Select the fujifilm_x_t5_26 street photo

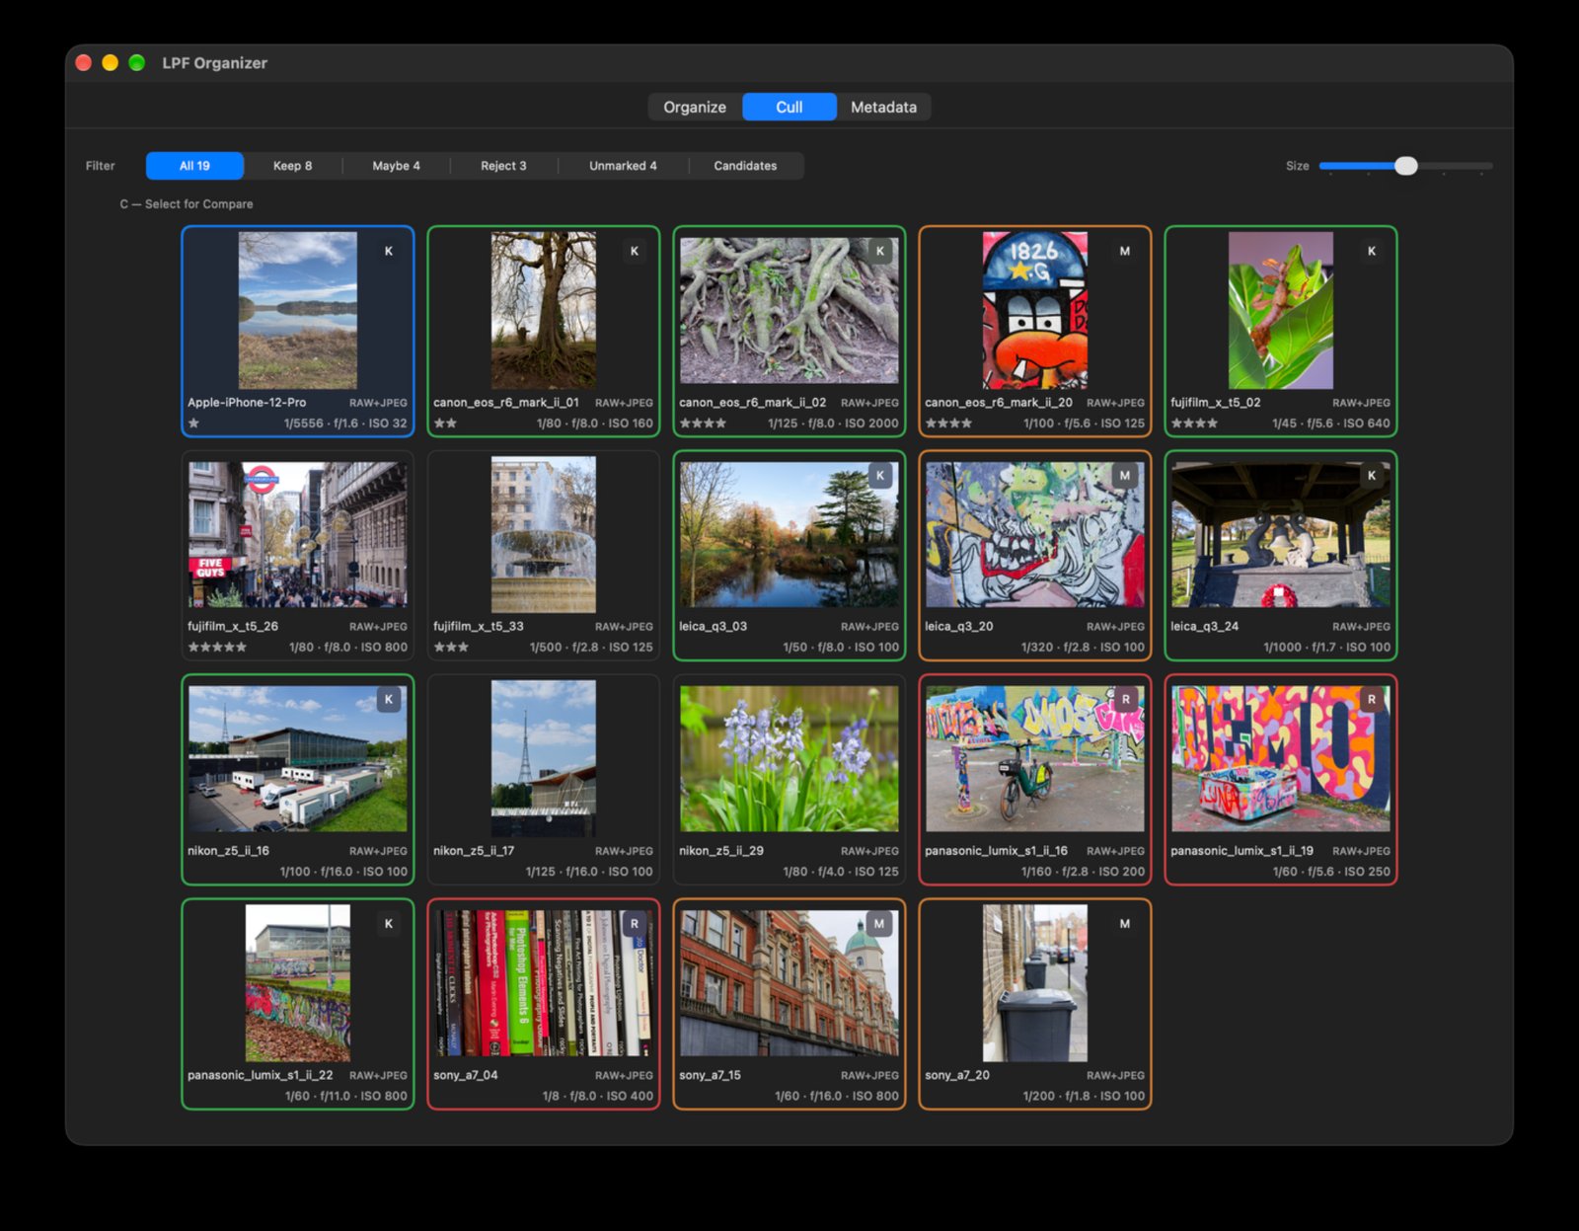[x=298, y=534]
